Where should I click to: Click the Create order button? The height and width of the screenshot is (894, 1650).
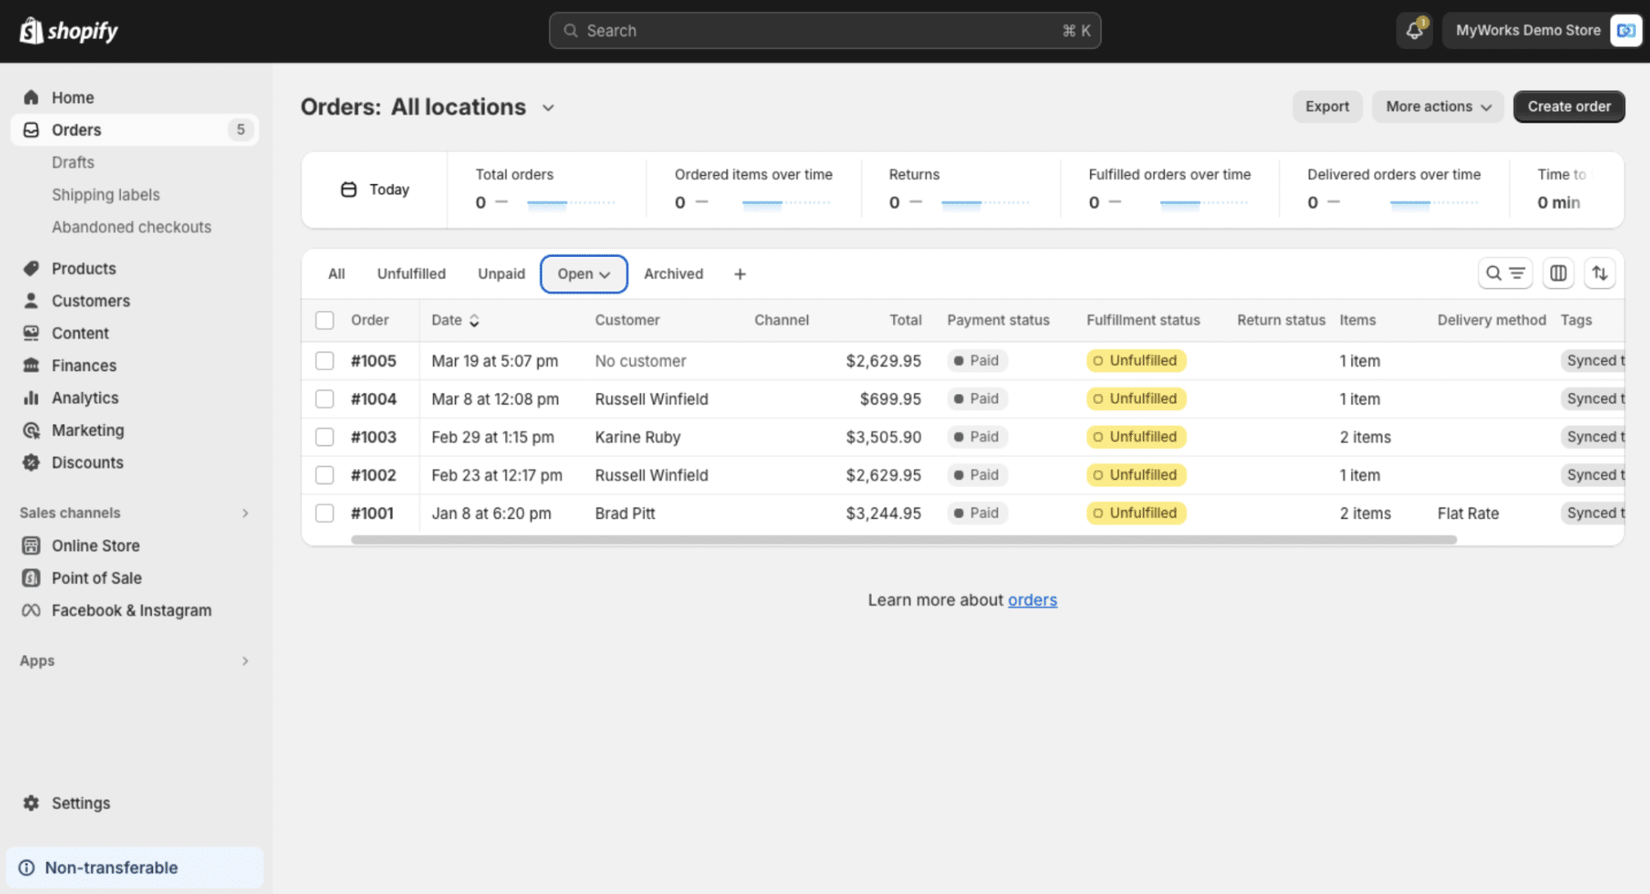(1568, 106)
